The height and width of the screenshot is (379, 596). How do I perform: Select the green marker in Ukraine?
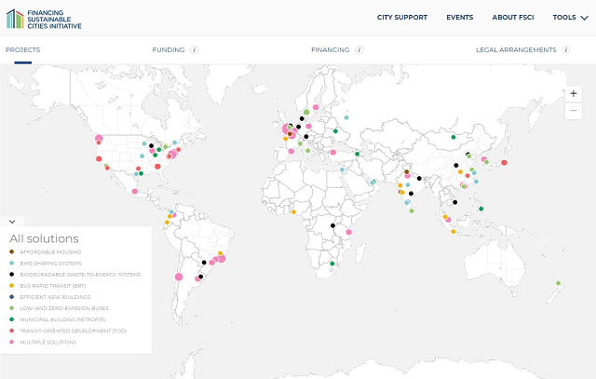point(335,131)
